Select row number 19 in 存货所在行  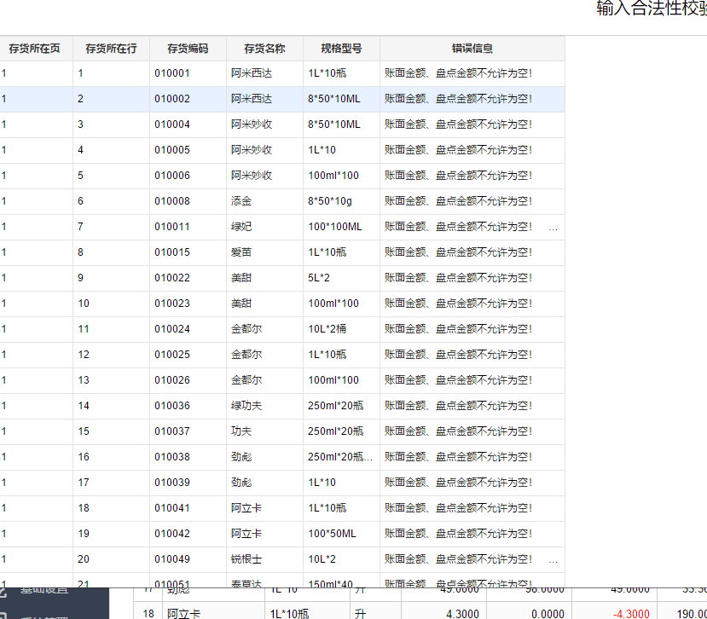pyautogui.click(x=84, y=534)
